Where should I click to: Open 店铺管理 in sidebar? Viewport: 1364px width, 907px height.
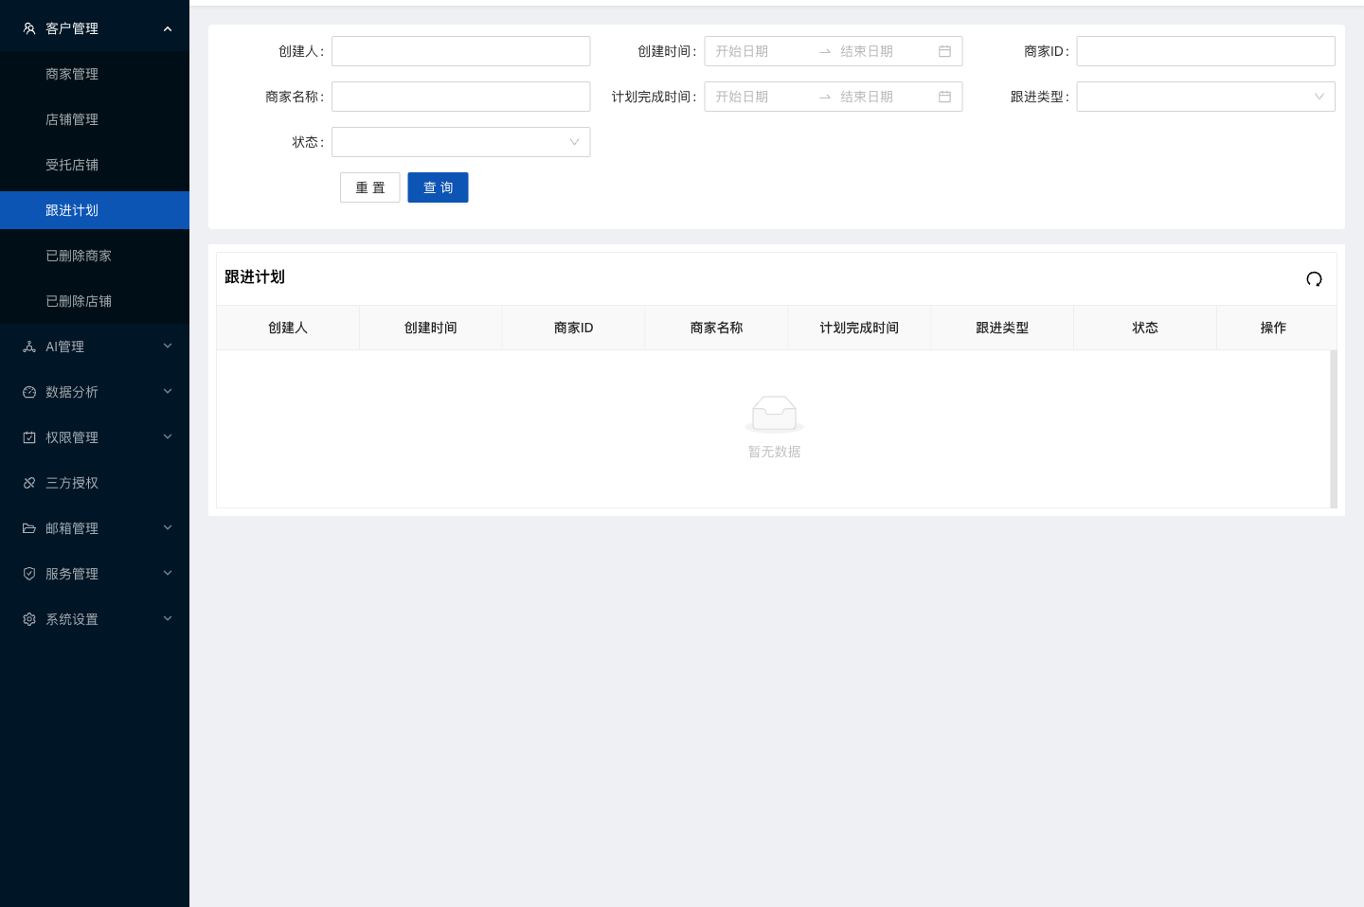coord(95,119)
